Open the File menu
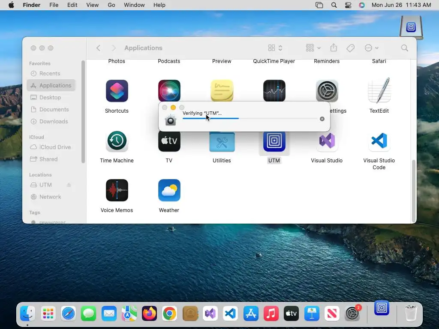 pyautogui.click(x=54, y=5)
